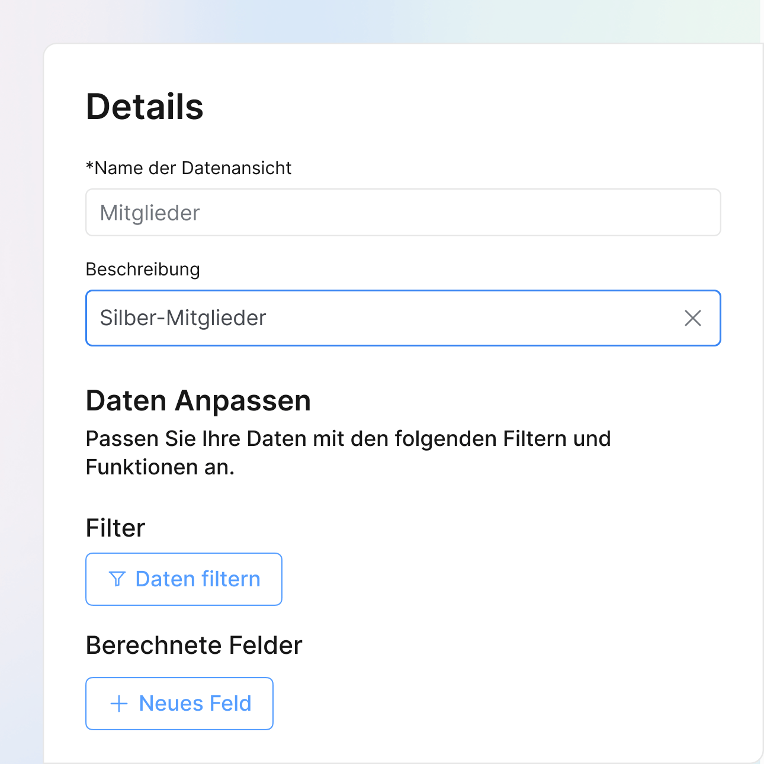Click the gradient background above the panel

[x=379, y=21]
